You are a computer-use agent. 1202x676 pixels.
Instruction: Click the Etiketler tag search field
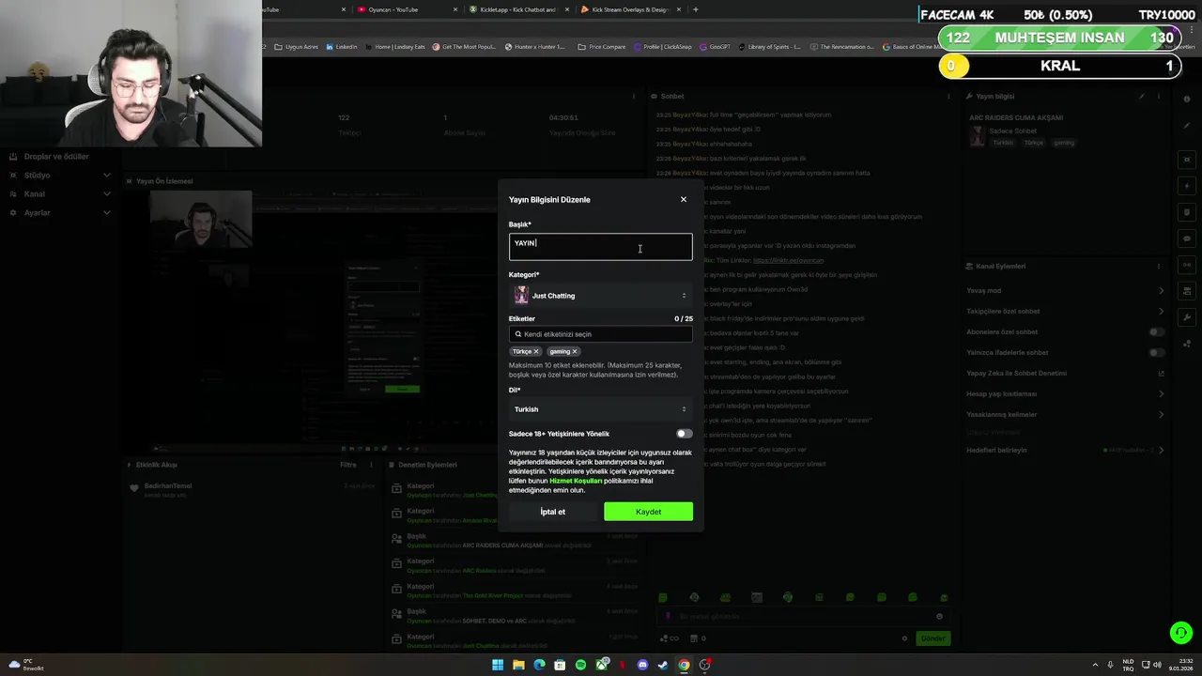click(601, 334)
